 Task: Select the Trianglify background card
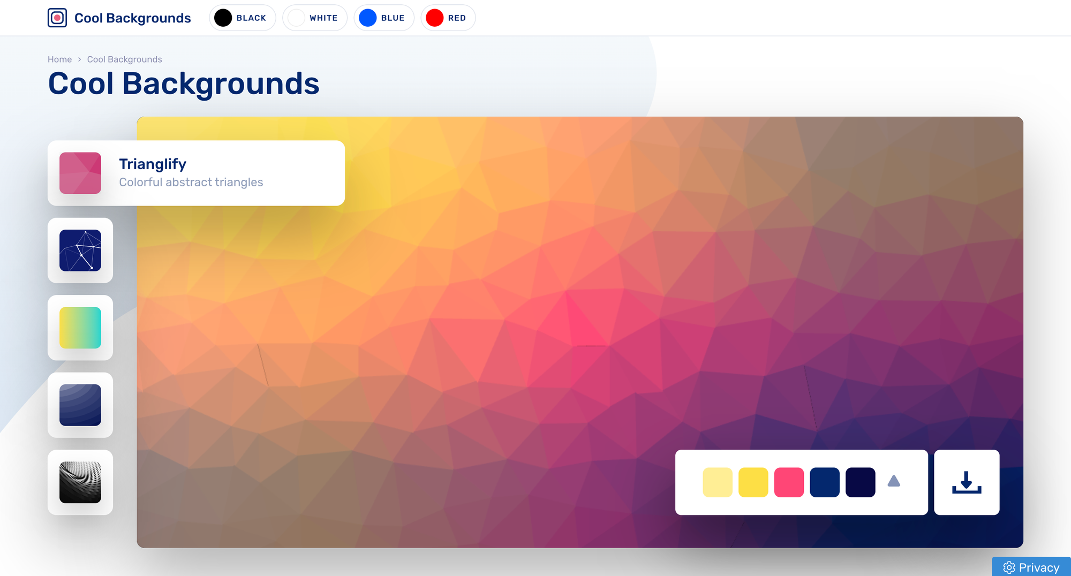click(196, 173)
